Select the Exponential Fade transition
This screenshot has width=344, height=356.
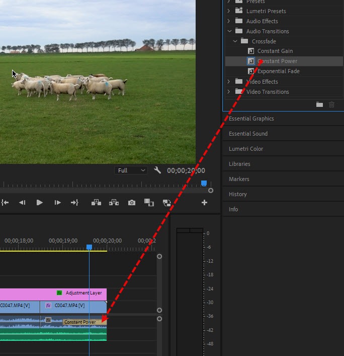[x=278, y=71]
